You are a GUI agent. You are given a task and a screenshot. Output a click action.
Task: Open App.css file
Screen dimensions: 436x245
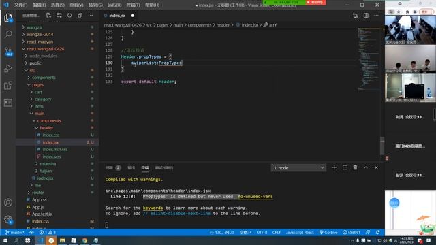[x=39, y=199]
